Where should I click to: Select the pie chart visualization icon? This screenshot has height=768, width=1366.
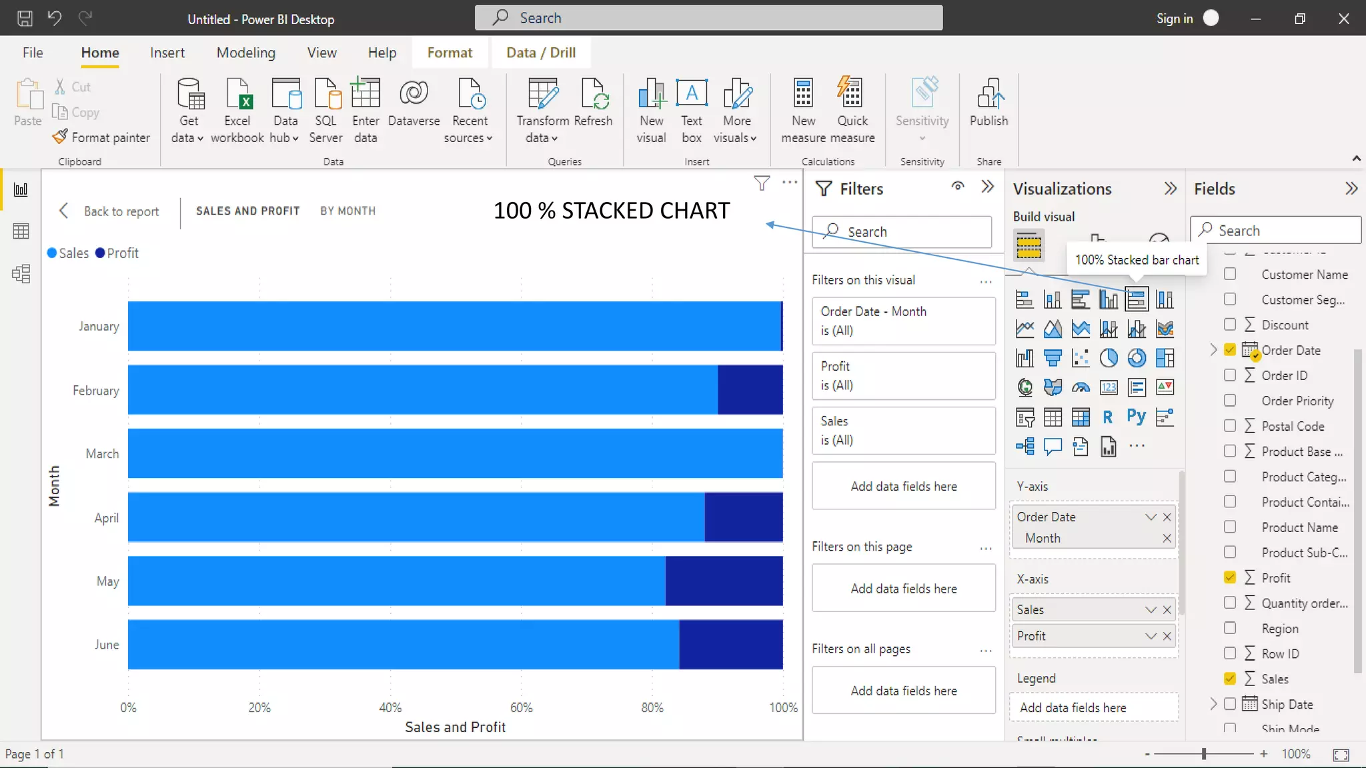pyautogui.click(x=1109, y=358)
